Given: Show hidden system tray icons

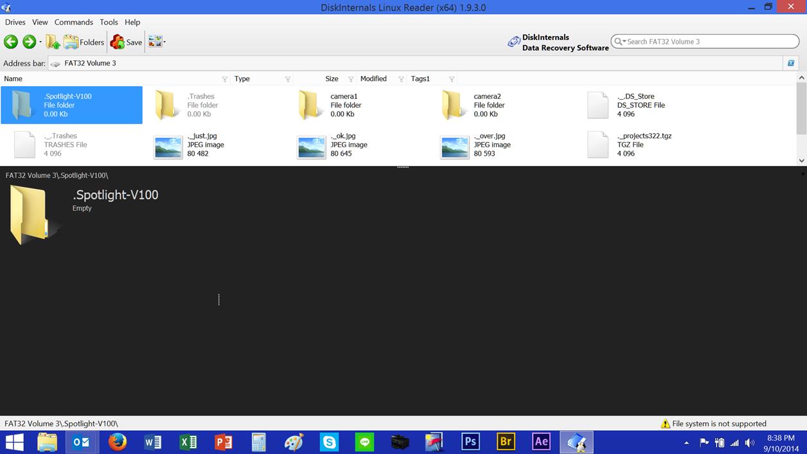Looking at the screenshot, I should [x=686, y=442].
